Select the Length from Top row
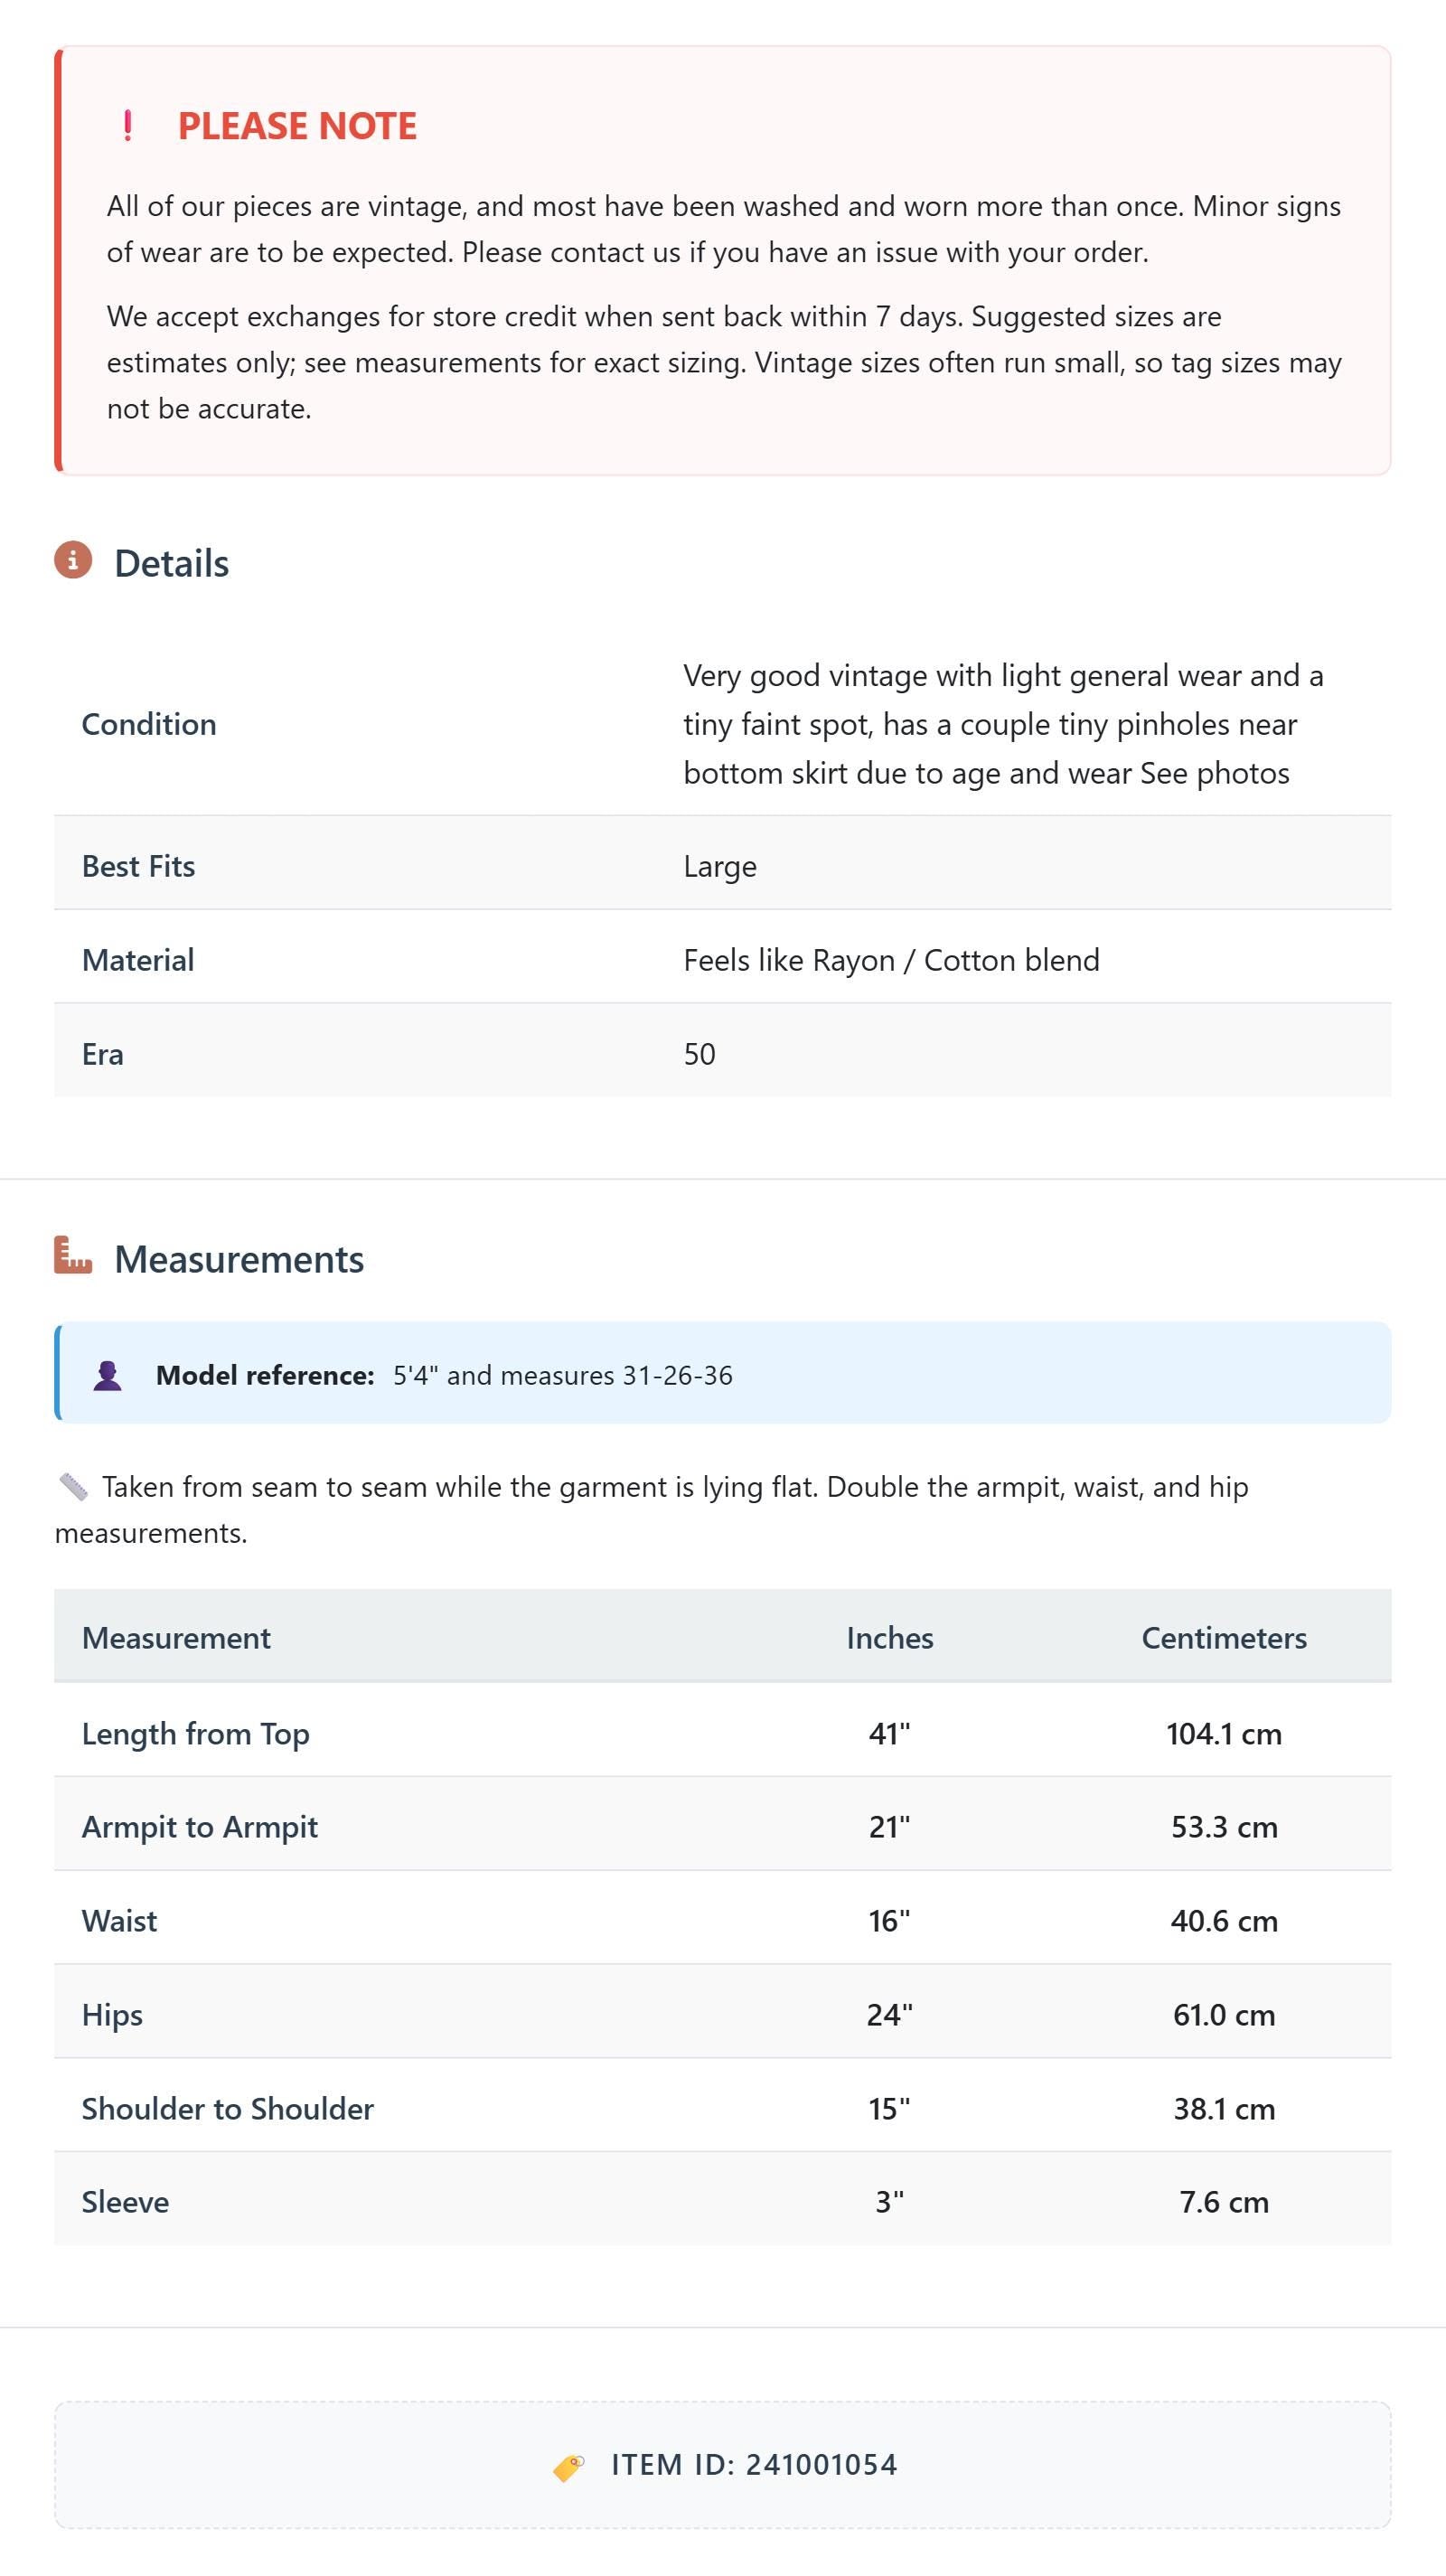The image size is (1446, 2576). (723, 1733)
